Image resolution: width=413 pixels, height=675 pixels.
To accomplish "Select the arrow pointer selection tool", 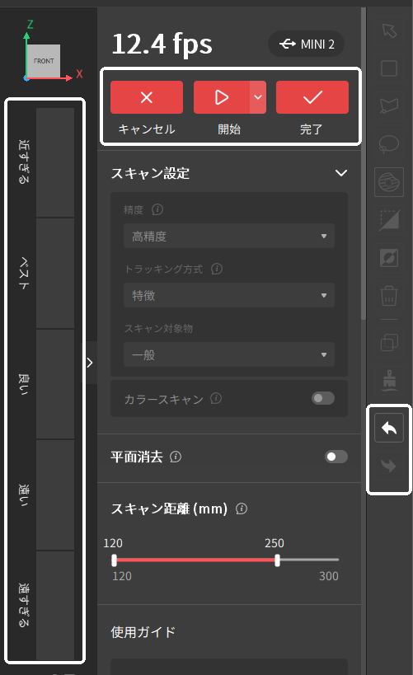I will [389, 30].
